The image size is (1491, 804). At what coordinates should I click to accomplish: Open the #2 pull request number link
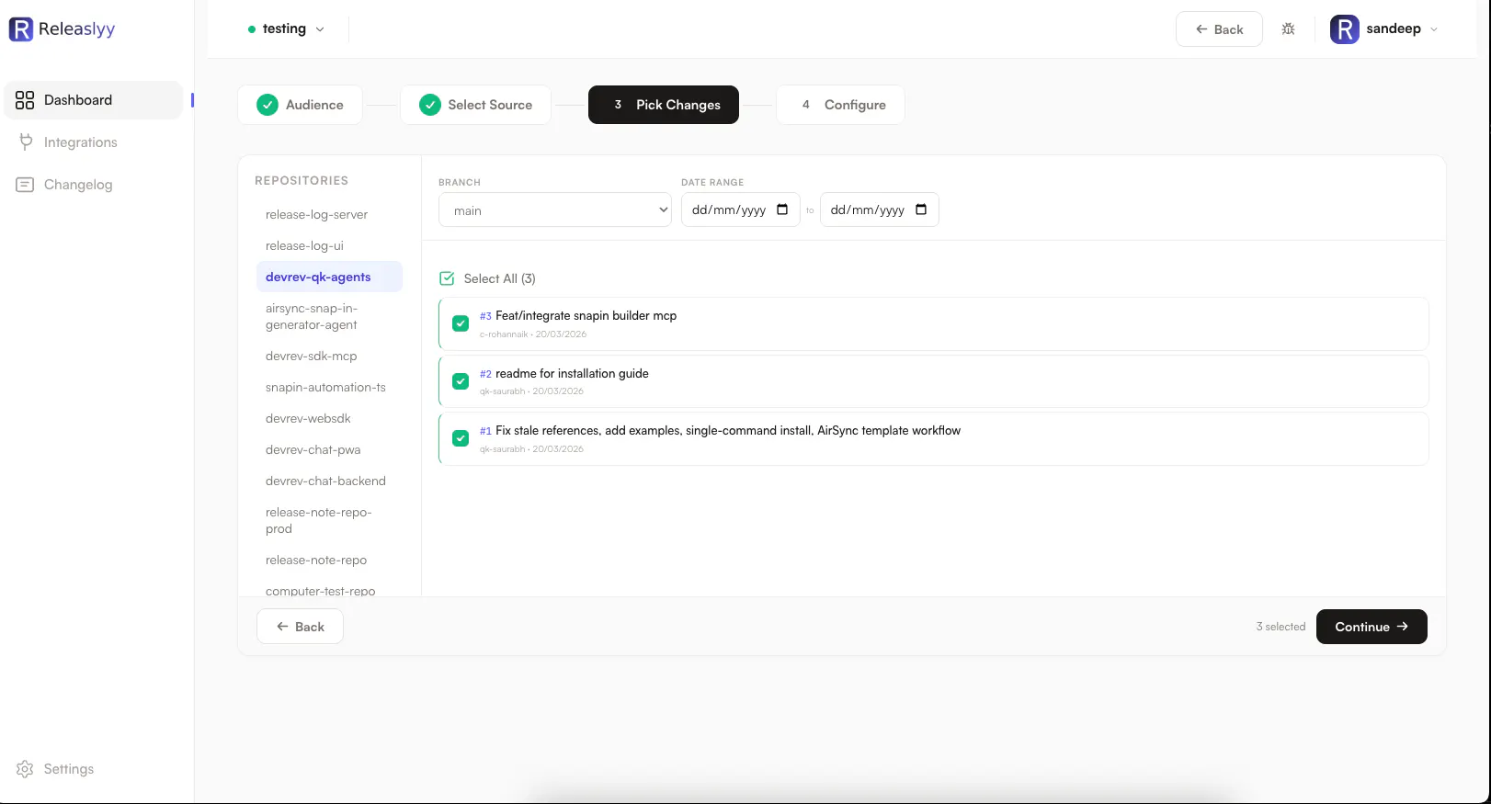[x=485, y=374]
